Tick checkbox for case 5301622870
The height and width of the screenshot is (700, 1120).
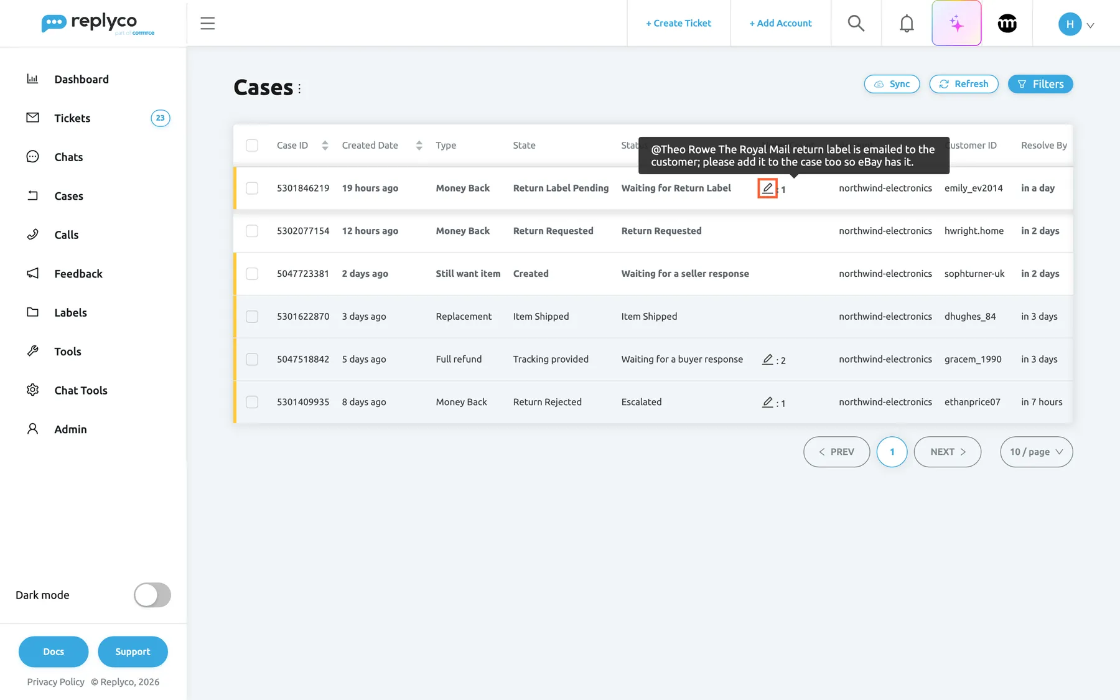(252, 317)
